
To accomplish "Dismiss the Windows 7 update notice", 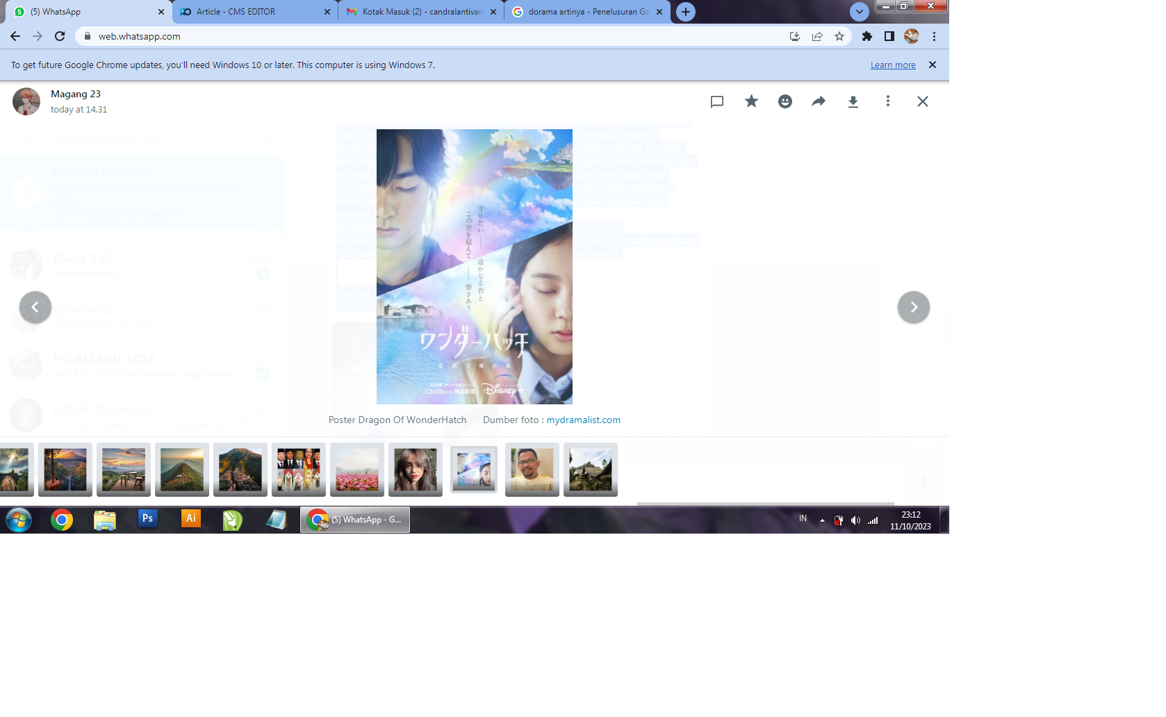I will [x=933, y=65].
